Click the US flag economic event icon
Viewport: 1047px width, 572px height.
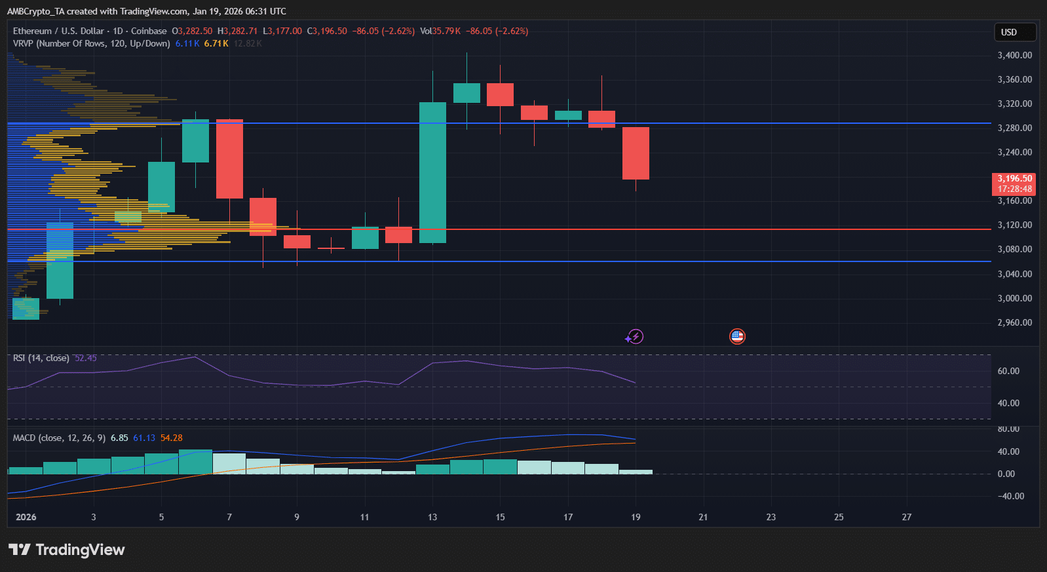pyautogui.click(x=737, y=337)
